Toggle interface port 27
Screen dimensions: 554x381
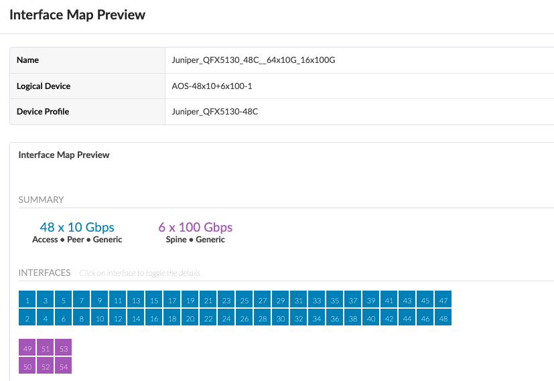pyautogui.click(x=263, y=299)
